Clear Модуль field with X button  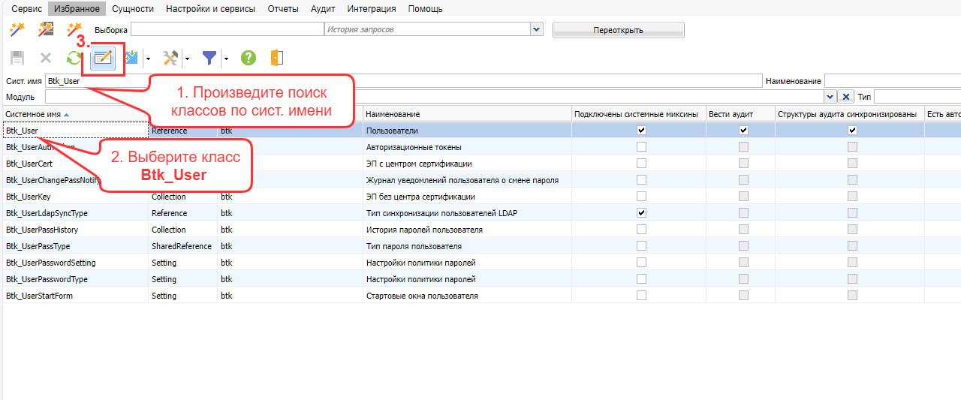846,97
